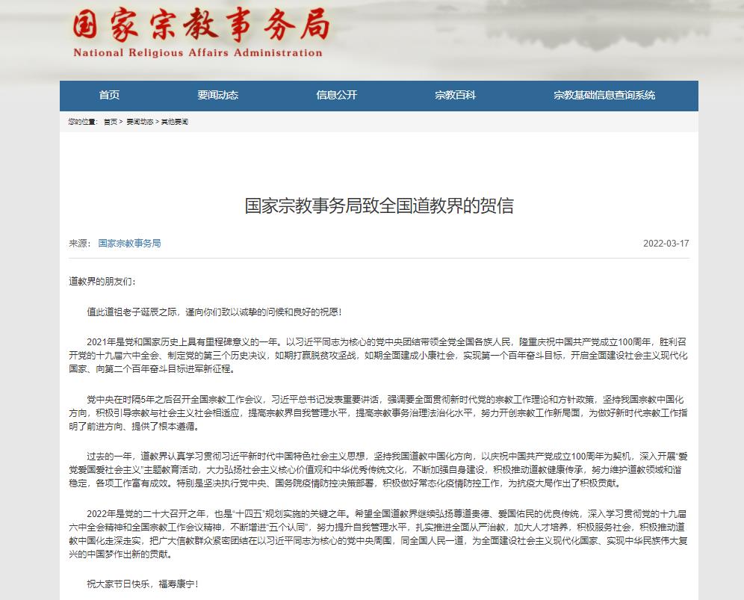Open the 要闻动态 navigation menu
This screenshot has width=744, height=600.
click(x=218, y=95)
